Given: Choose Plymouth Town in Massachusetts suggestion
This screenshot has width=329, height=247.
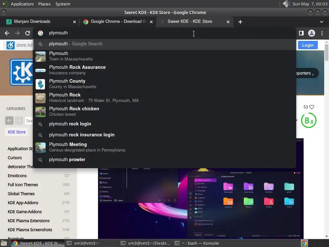Looking at the screenshot, I should pyautogui.click(x=164, y=56).
